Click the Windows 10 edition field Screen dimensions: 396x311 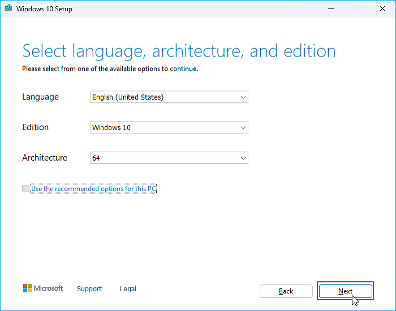coord(164,128)
